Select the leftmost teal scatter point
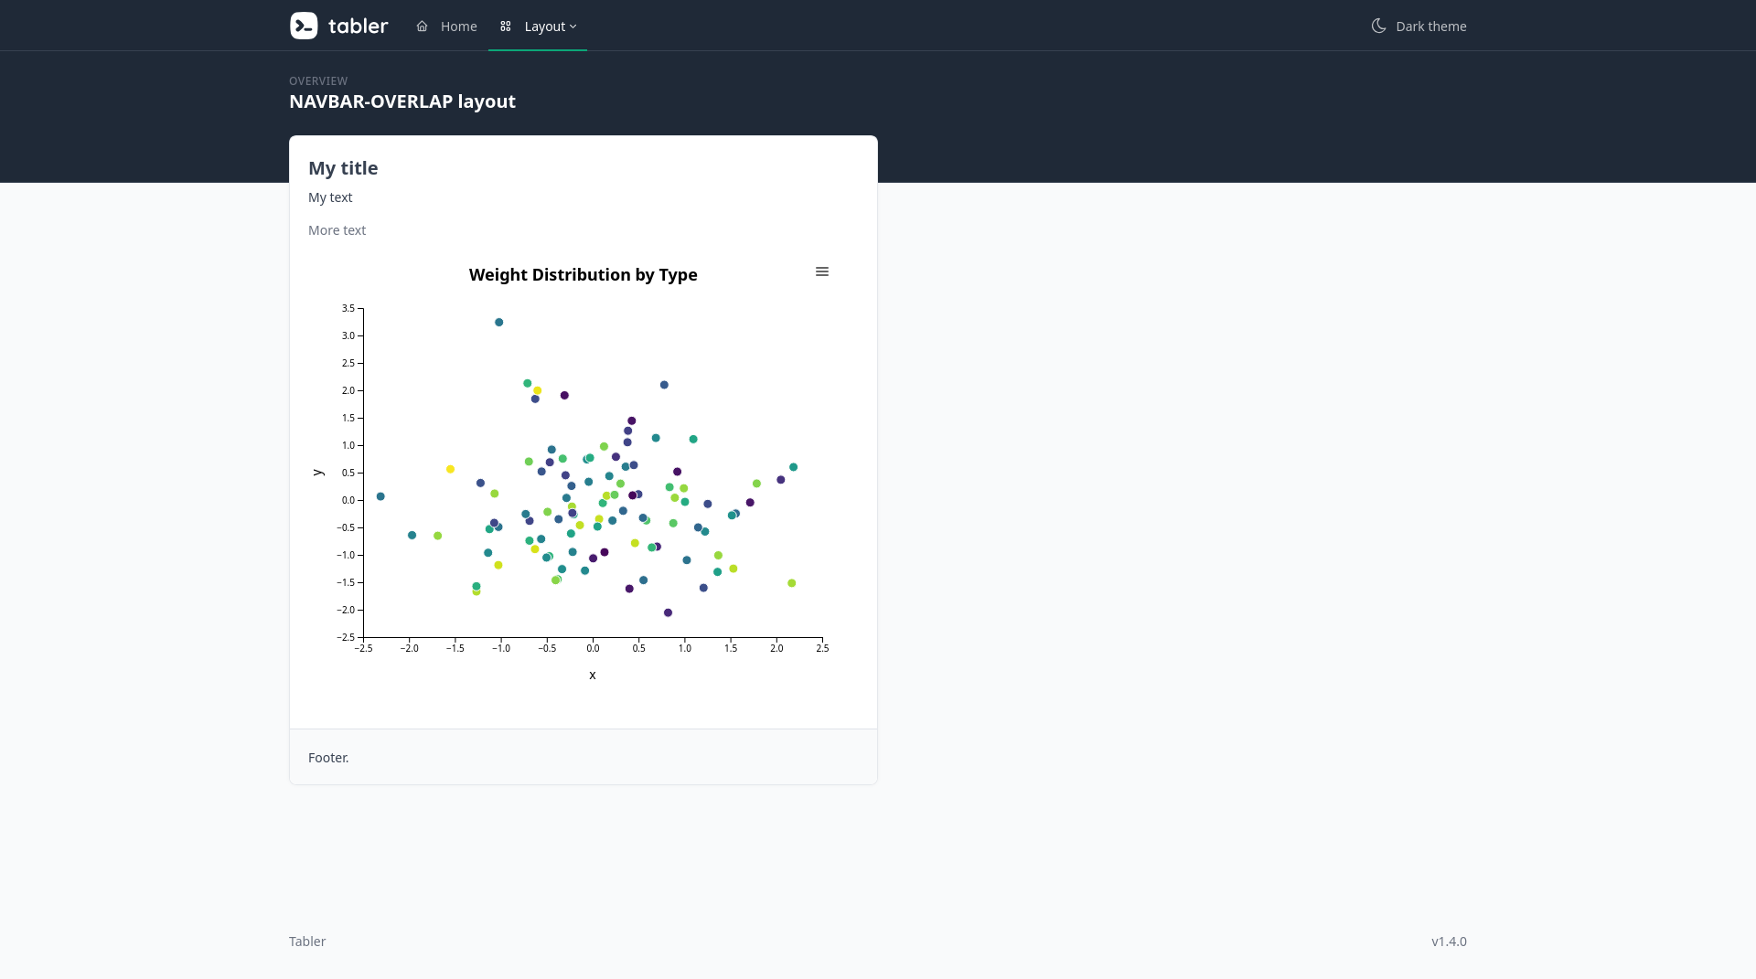Image resolution: width=1756 pixels, height=979 pixels. (380, 496)
